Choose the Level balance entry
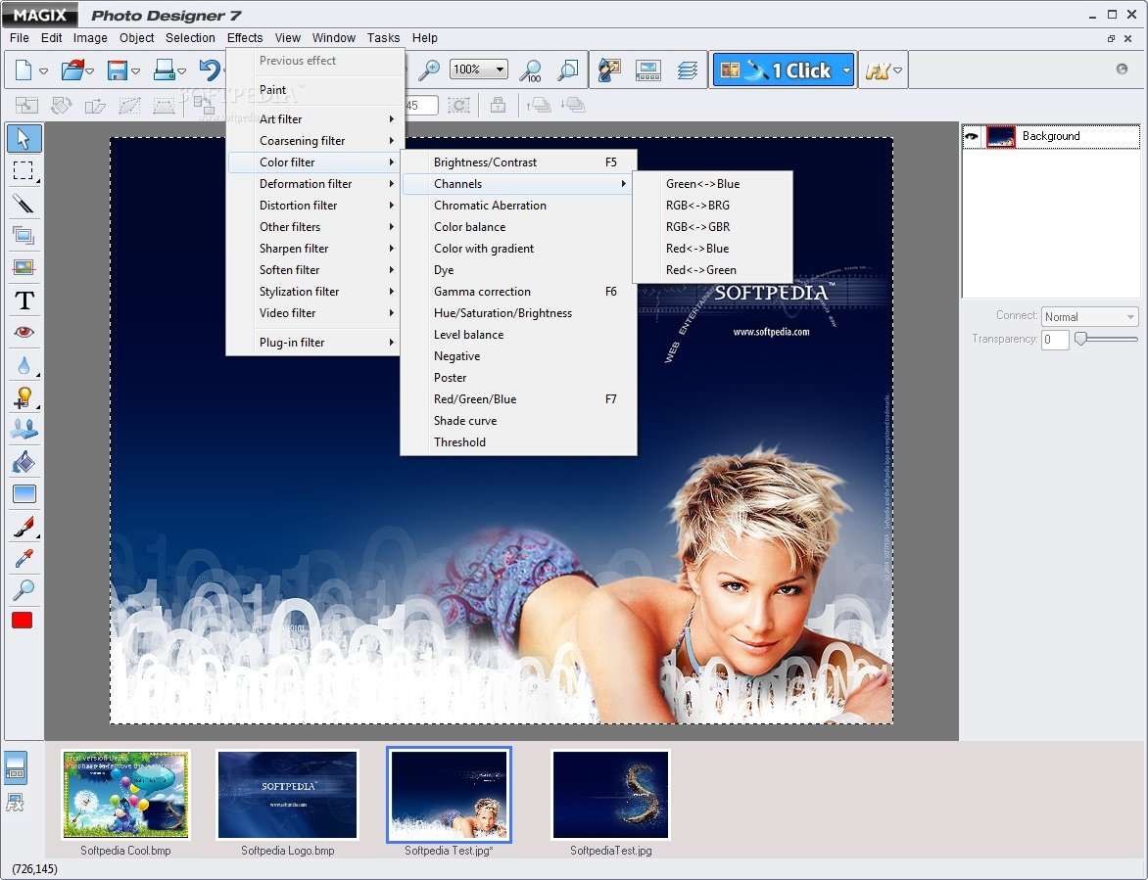This screenshot has height=880, width=1148. point(518,335)
